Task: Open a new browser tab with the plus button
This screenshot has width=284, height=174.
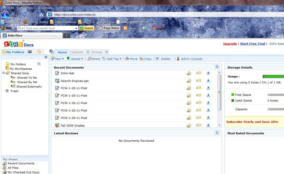Action: [67, 36]
